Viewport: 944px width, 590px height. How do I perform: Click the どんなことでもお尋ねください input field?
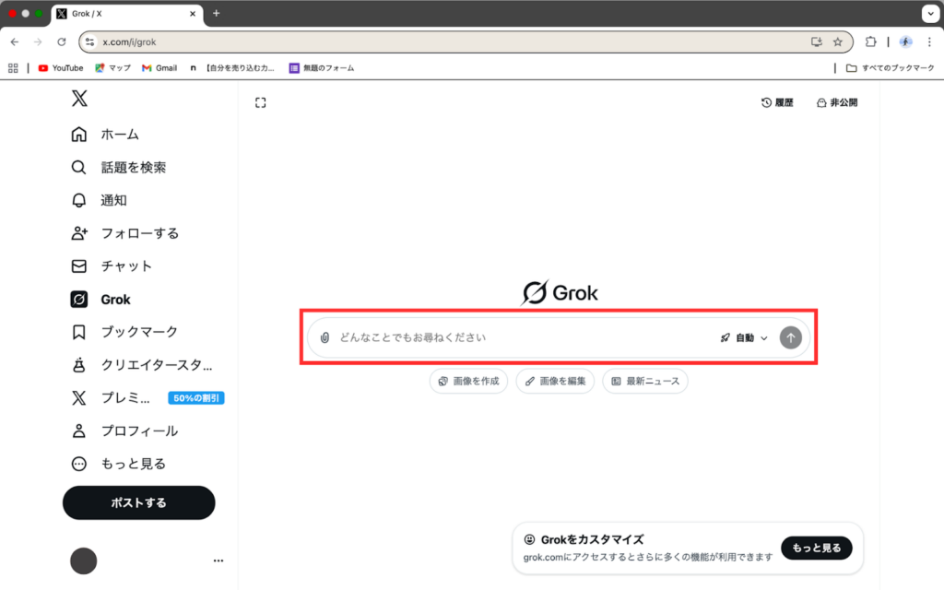click(x=507, y=337)
